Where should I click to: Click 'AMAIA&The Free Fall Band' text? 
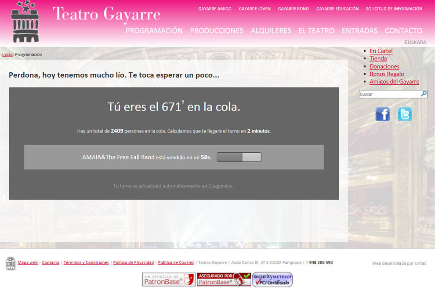pyautogui.click(x=118, y=157)
